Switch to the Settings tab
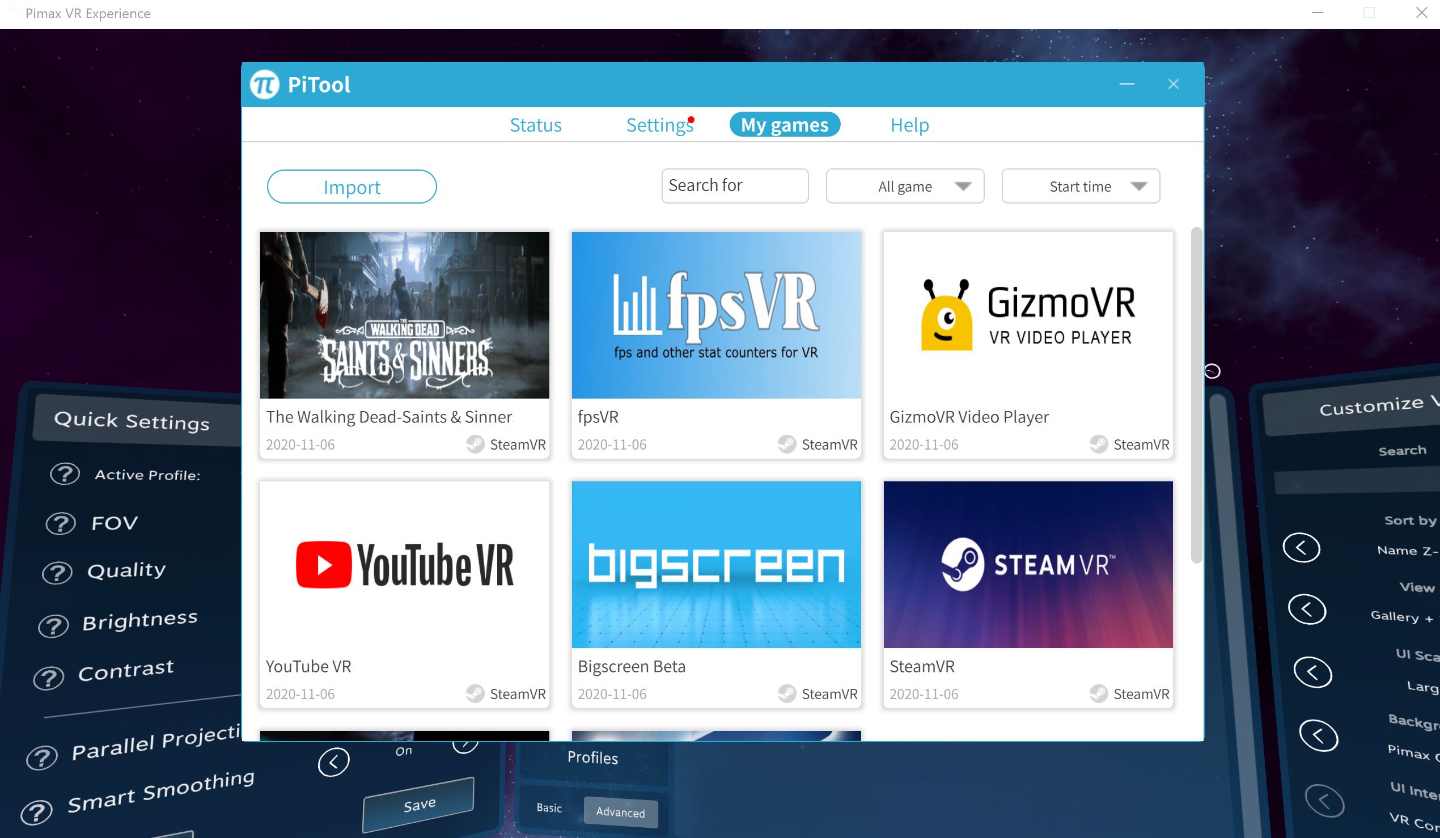The image size is (1440, 838). (659, 125)
